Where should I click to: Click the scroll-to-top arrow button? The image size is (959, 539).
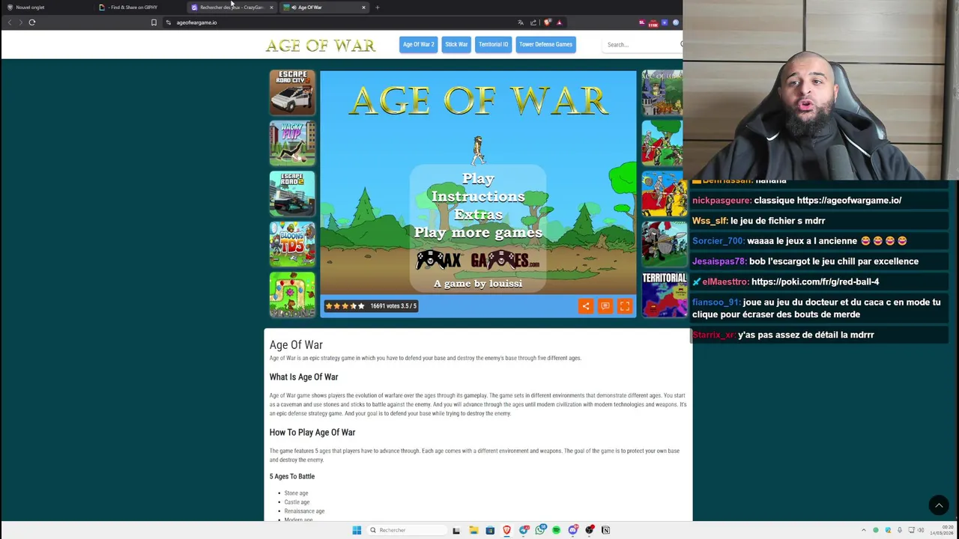[x=939, y=505]
